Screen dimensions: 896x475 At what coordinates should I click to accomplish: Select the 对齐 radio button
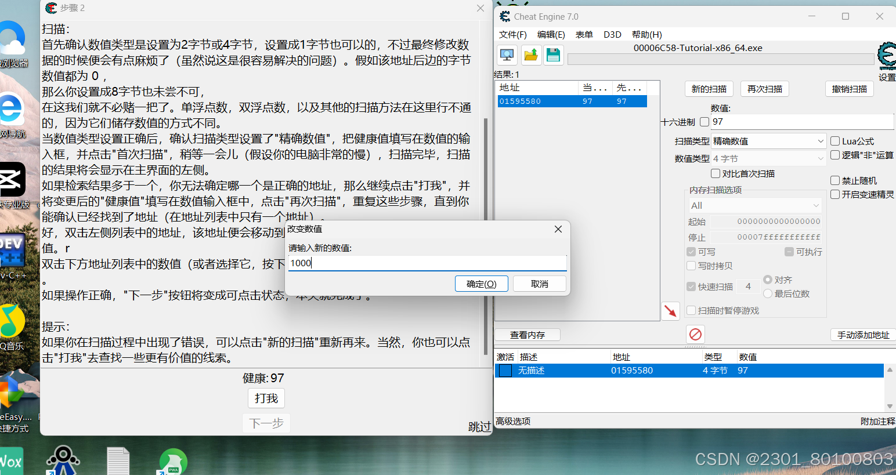(768, 280)
